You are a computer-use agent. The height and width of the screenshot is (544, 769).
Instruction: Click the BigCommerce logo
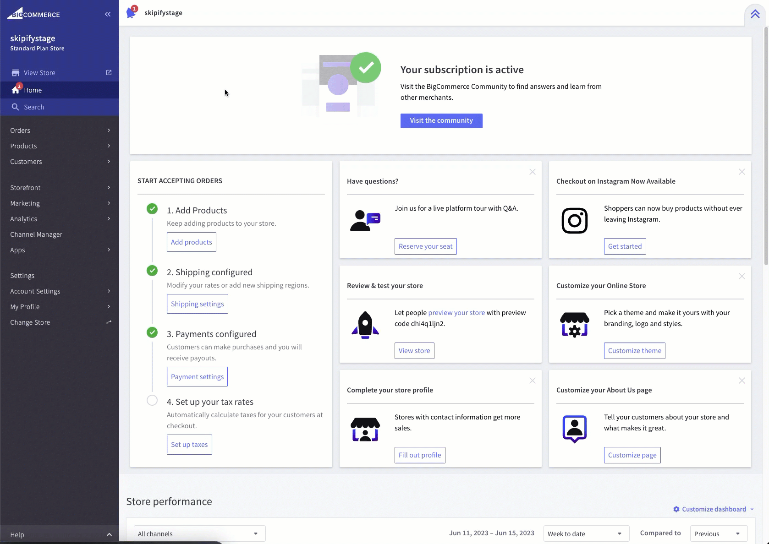click(x=33, y=13)
